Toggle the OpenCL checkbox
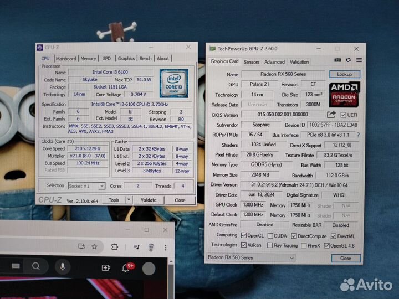 pyautogui.click(x=244, y=235)
